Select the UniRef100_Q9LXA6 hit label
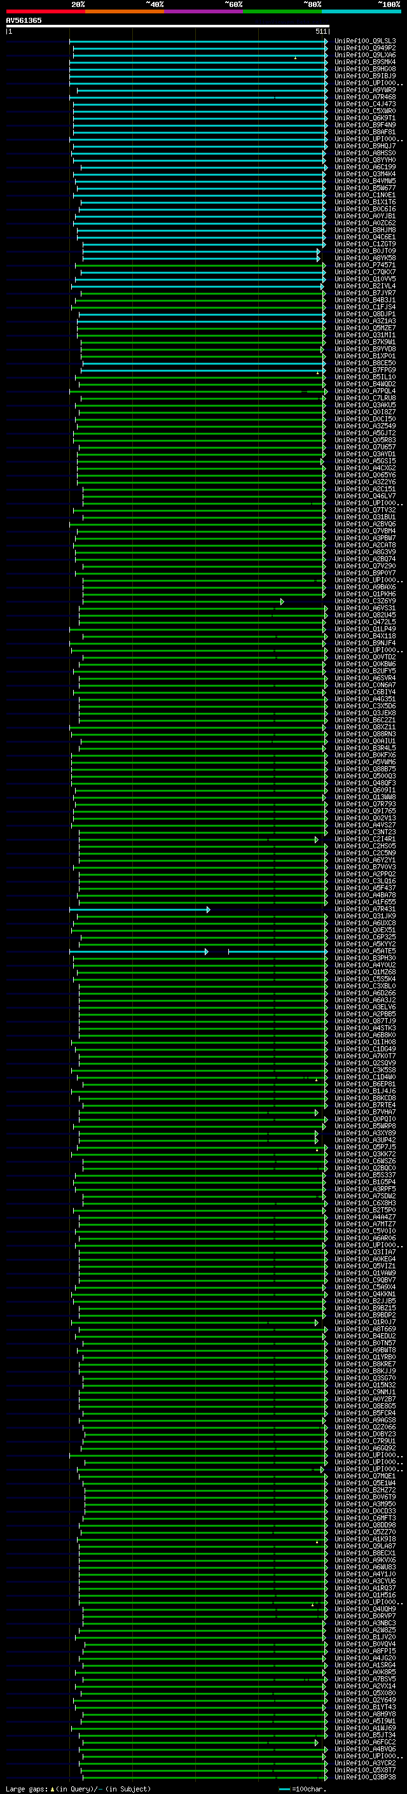This screenshot has height=1794, width=407. [x=364, y=55]
